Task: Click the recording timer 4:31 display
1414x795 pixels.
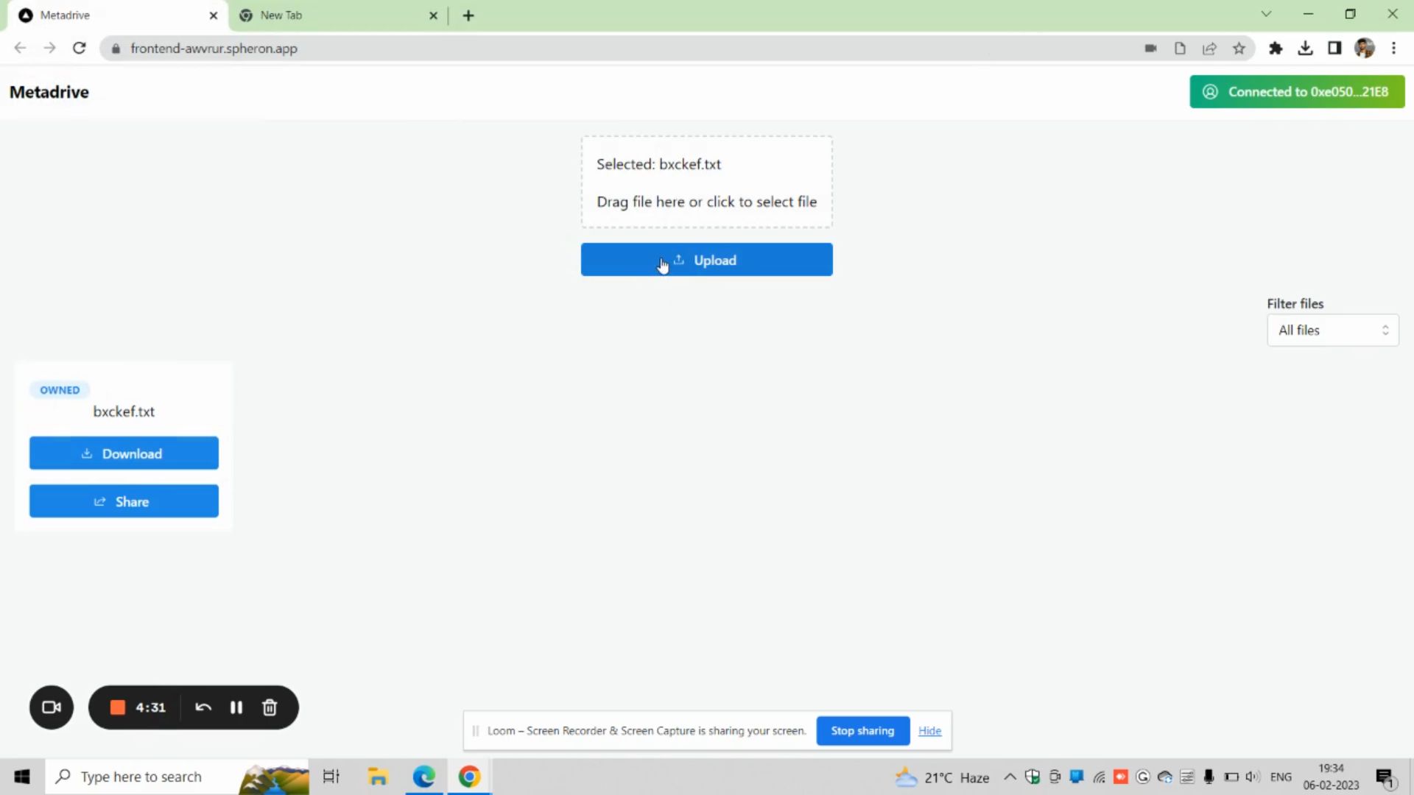Action: coord(150,707)
